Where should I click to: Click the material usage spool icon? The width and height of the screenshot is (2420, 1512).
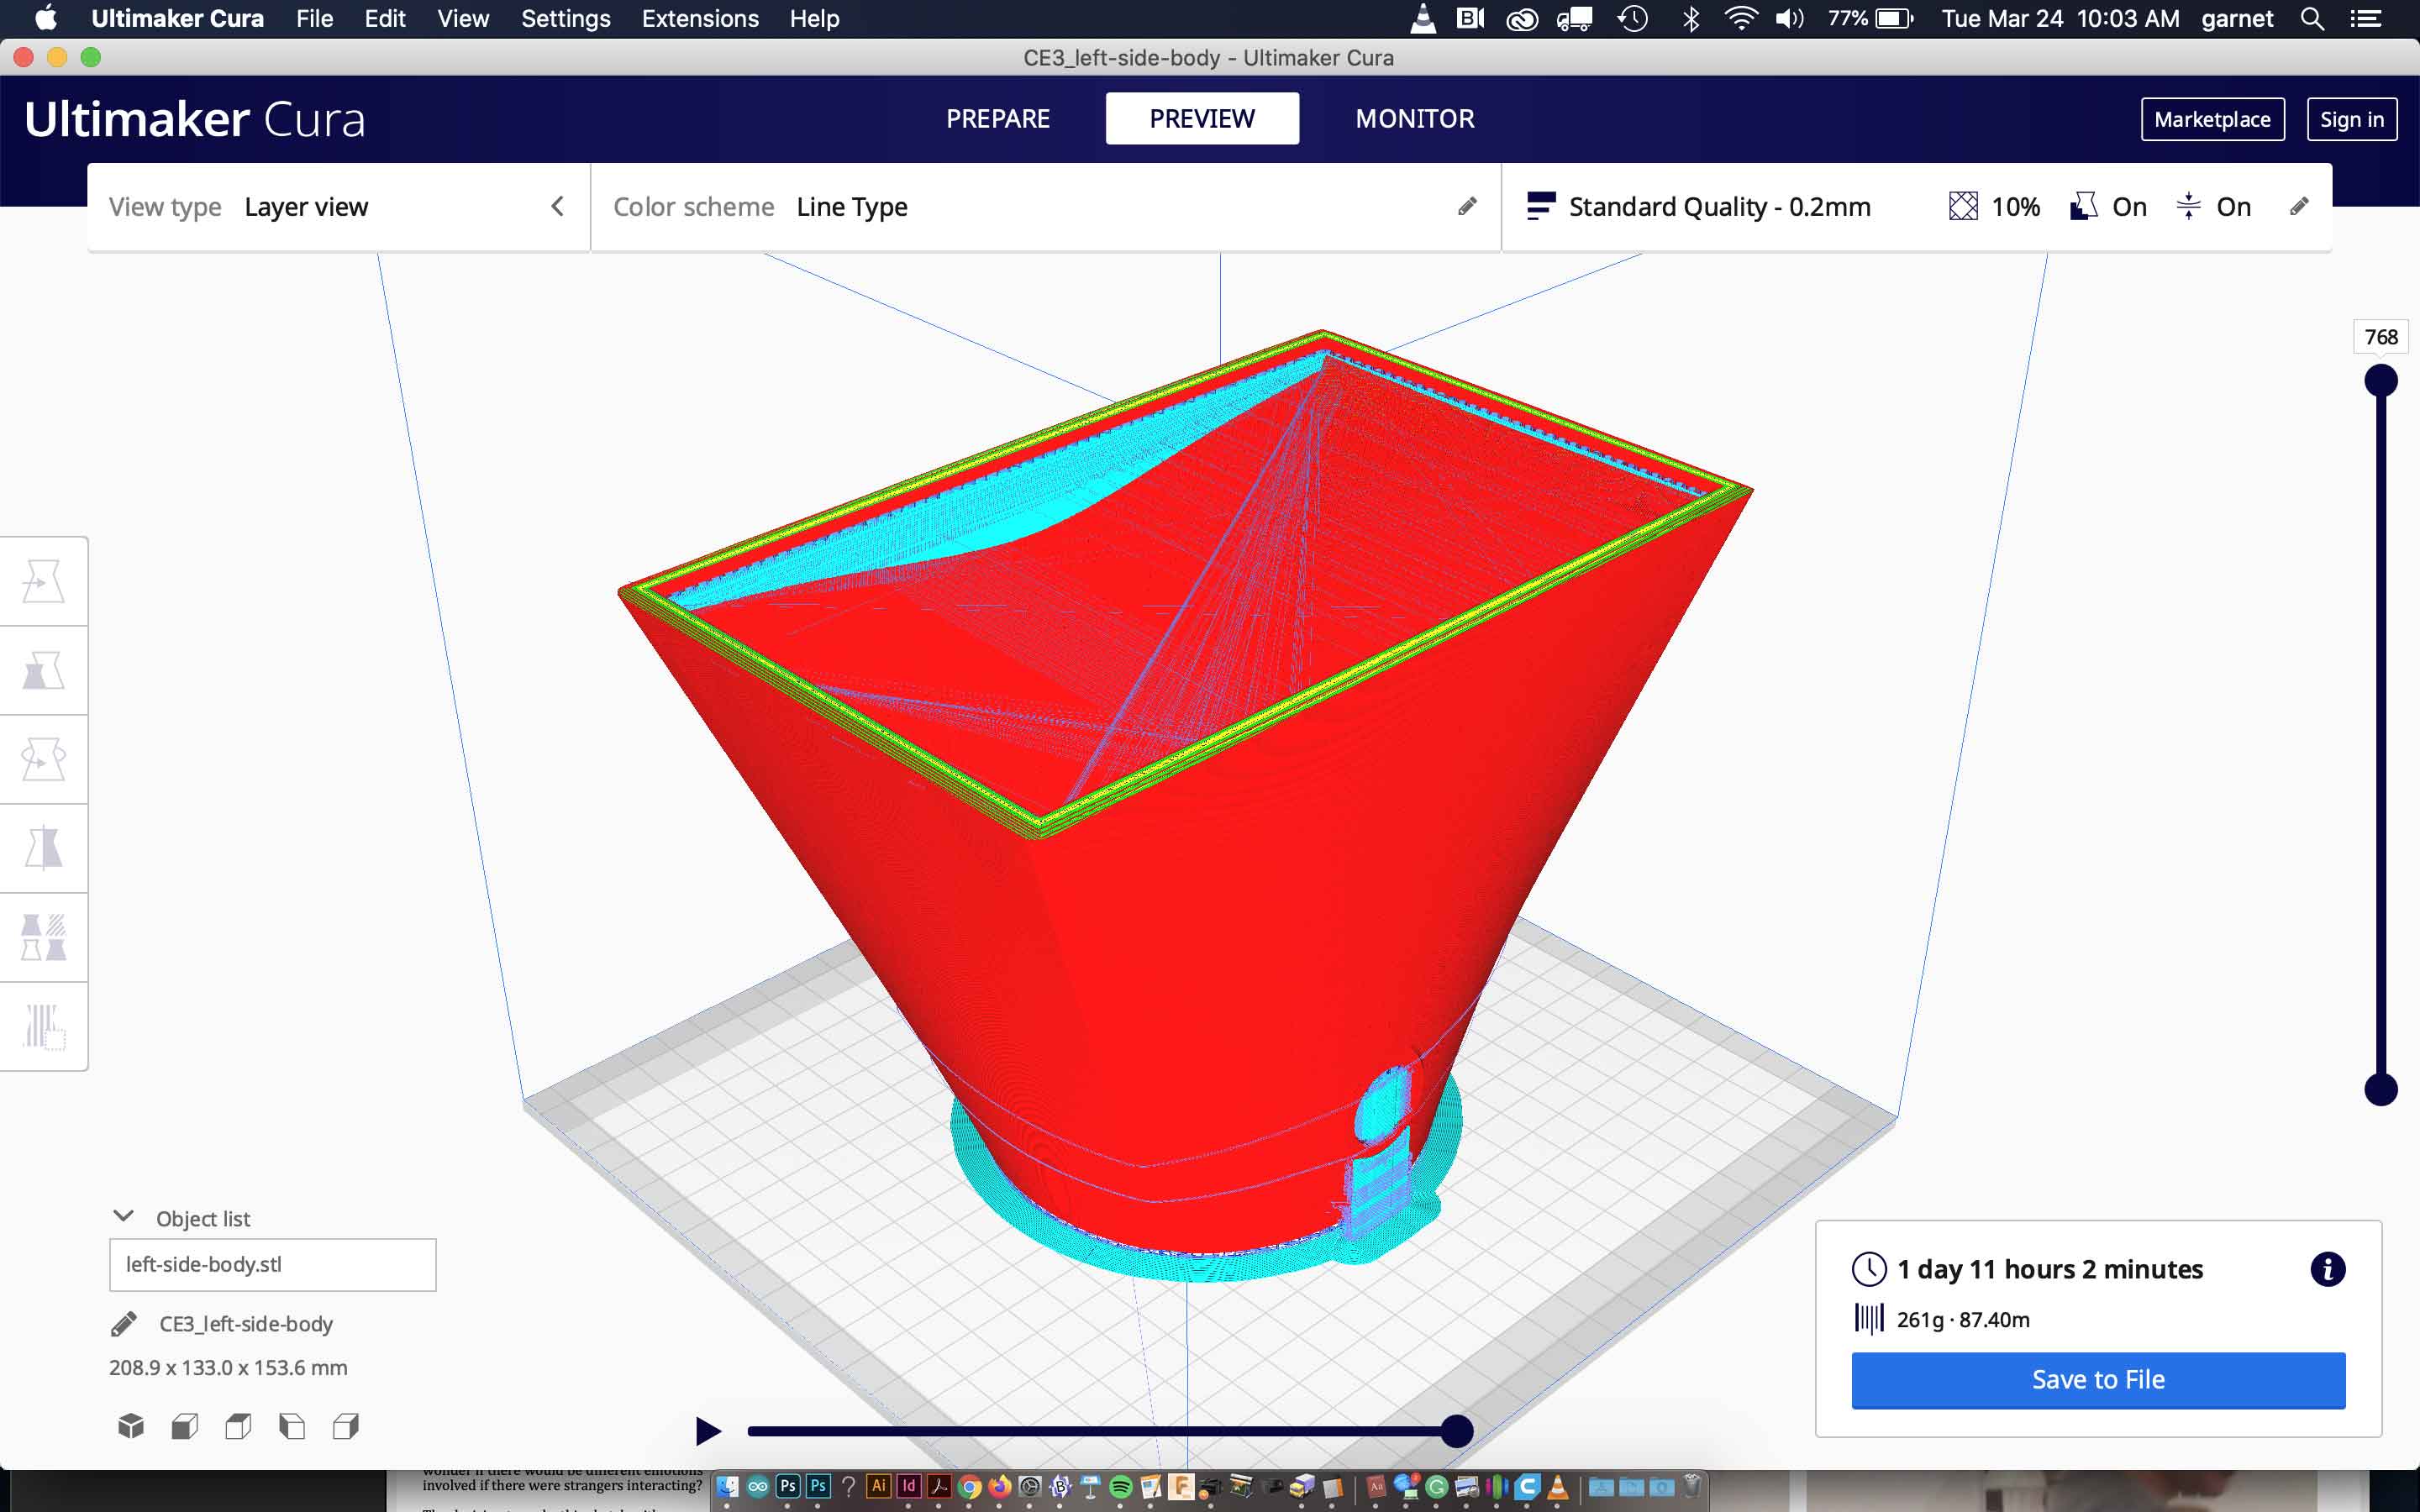tap(1869, 1319)
